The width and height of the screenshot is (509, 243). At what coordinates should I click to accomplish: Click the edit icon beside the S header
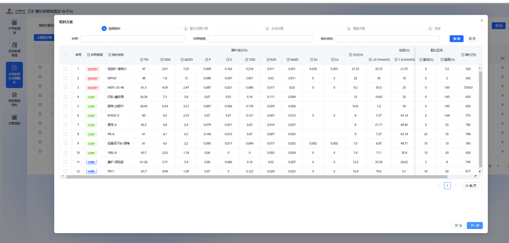coord(228,60)
